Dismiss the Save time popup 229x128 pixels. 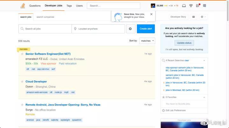151,14
